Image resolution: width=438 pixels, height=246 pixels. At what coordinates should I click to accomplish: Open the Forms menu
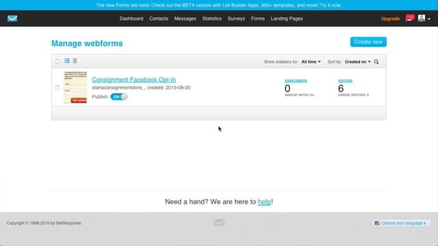coord(257,18)
